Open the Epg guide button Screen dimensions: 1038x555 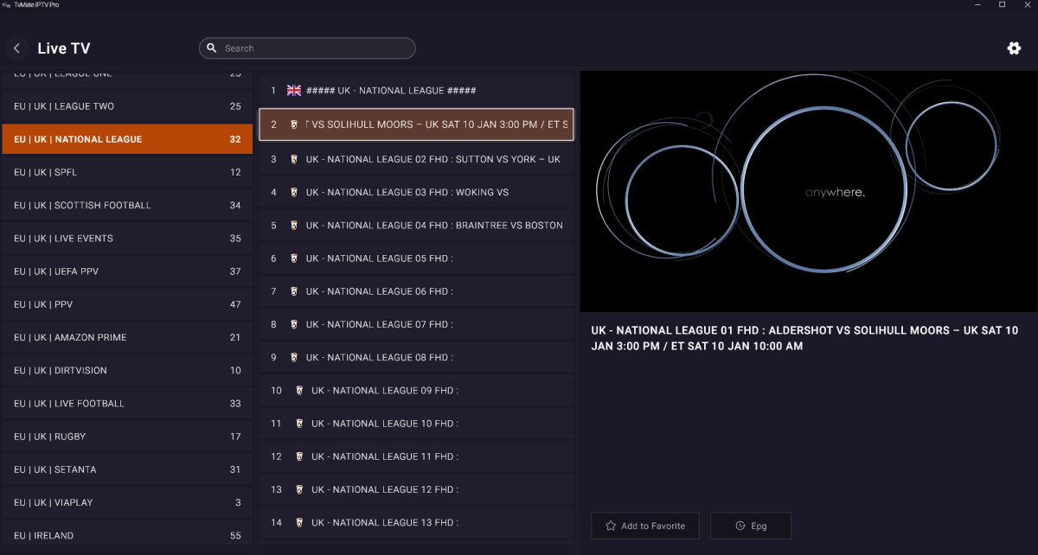tap(751, 526)
